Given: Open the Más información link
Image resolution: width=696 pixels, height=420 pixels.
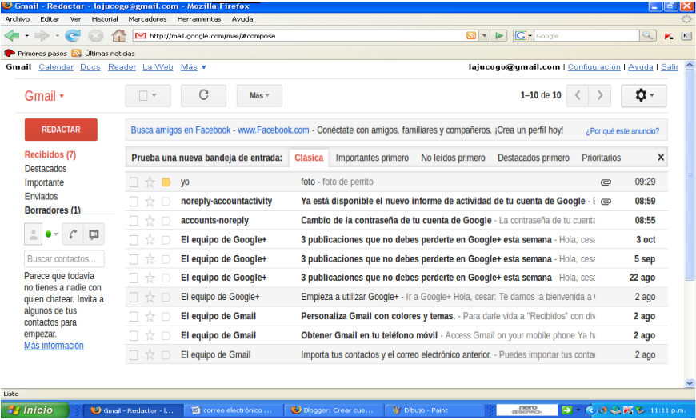Looking at the screenshot, I should point(54,346).
